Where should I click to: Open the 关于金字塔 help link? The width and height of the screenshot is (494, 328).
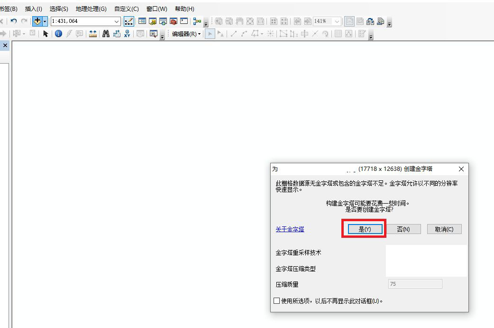290,229
